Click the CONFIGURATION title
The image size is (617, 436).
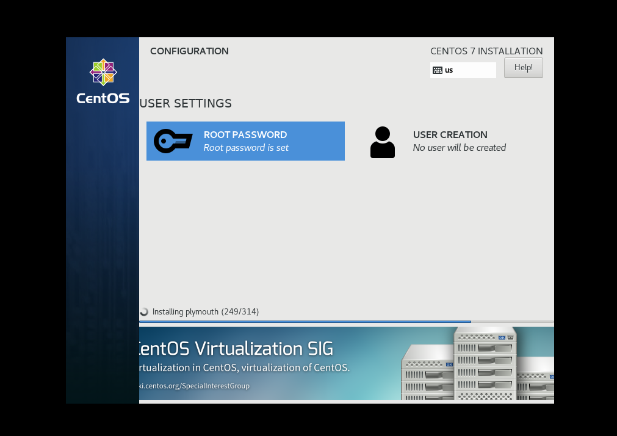pyautogui.click(x=189, y=51)
